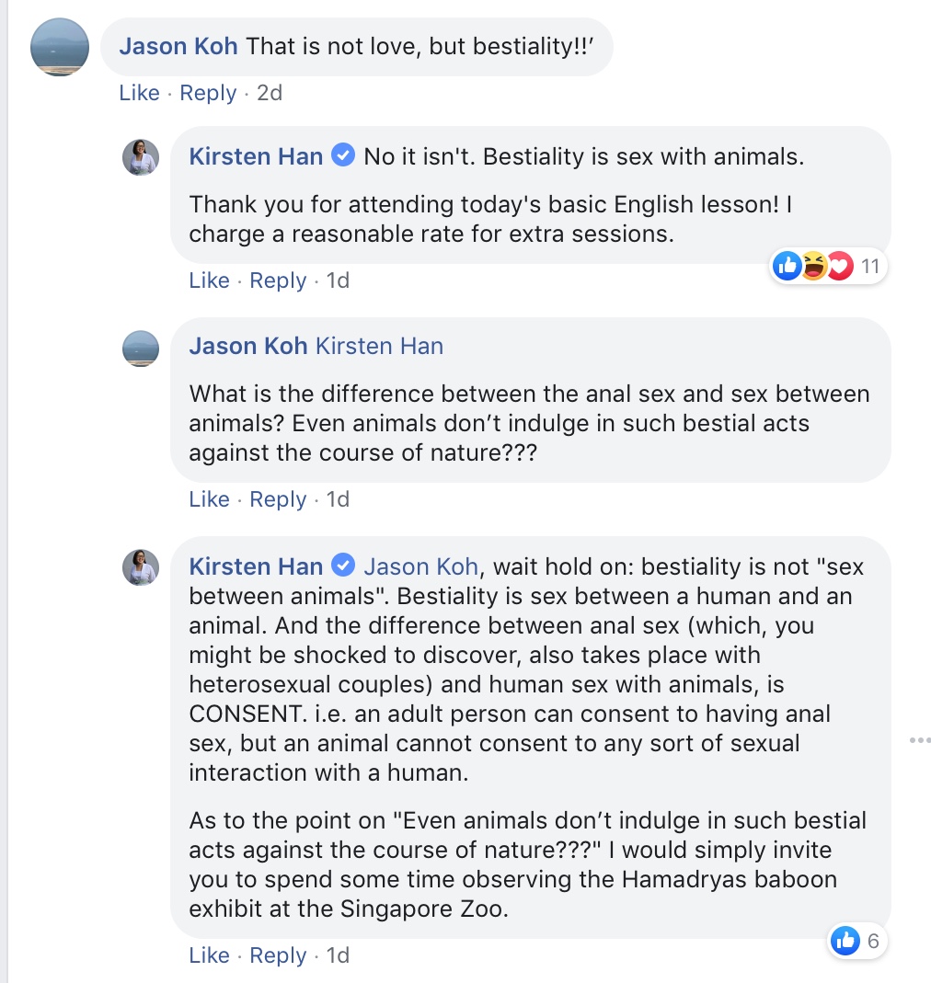931x983 pixels.
Task: Click verified badge on Kirsten Han's last reply
Action: pyautogui.click(x=343, y=566)
